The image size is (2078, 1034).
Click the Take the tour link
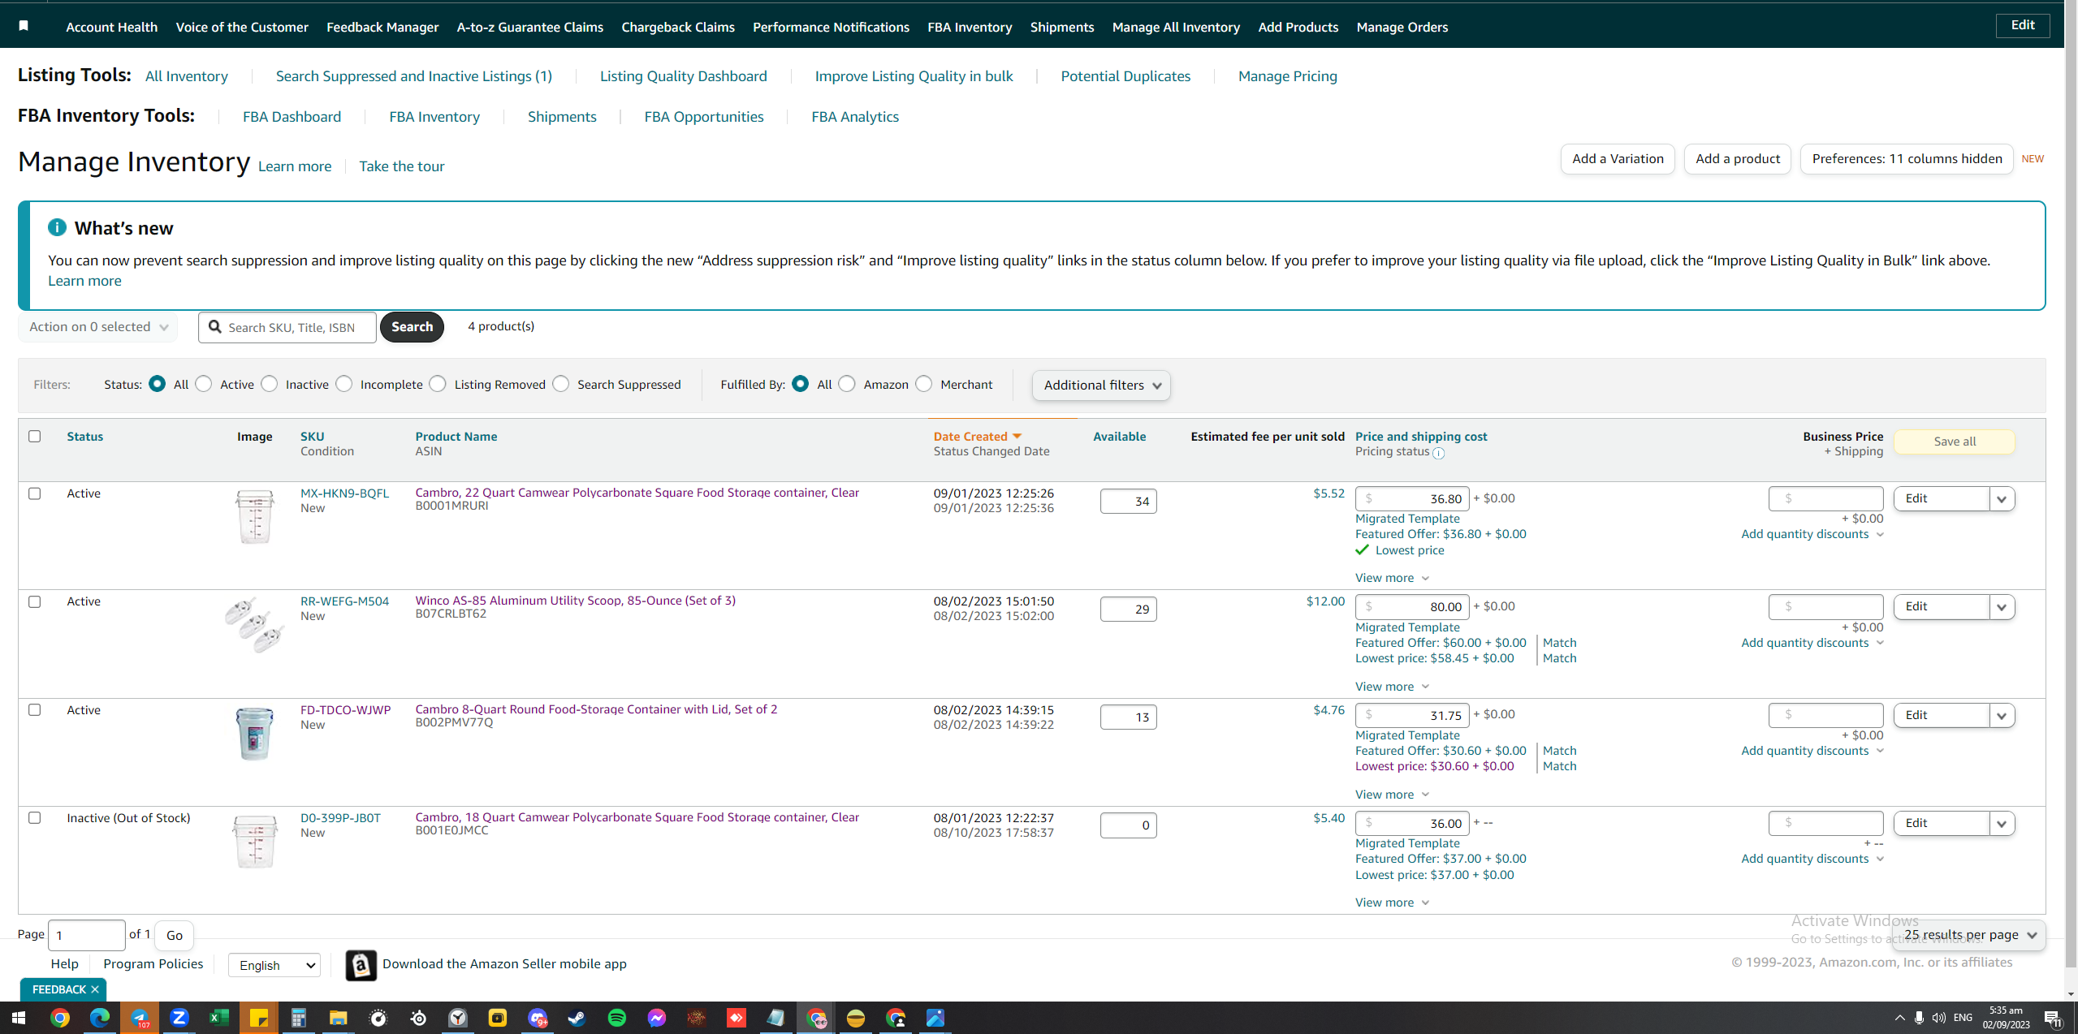click(401, 166)
